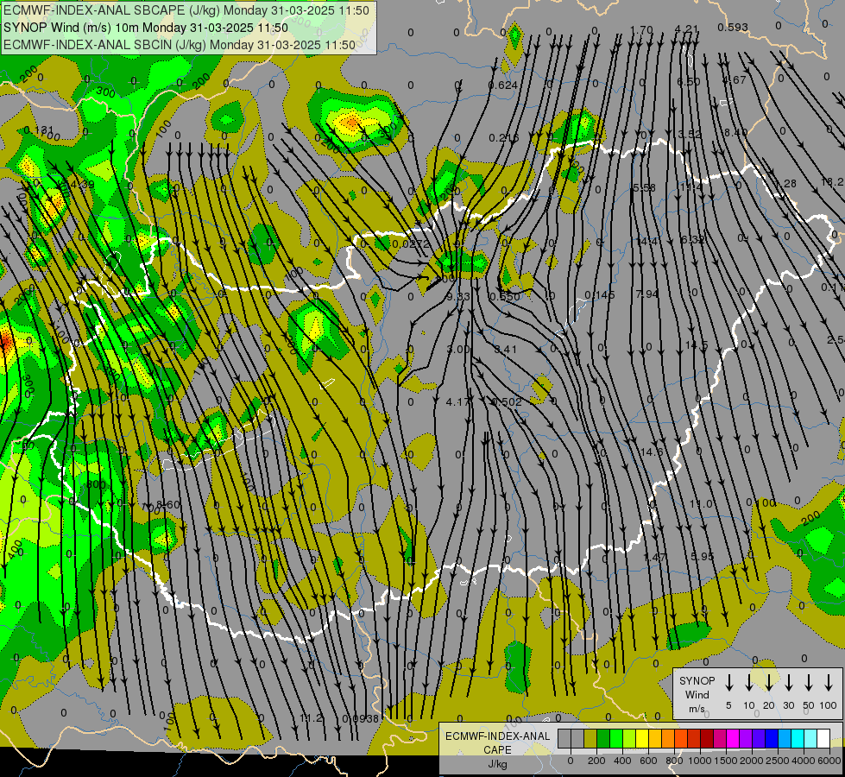Click the 11.0 station value on map
This screenshot has width=845, height=777.
(x=701, y=504)
